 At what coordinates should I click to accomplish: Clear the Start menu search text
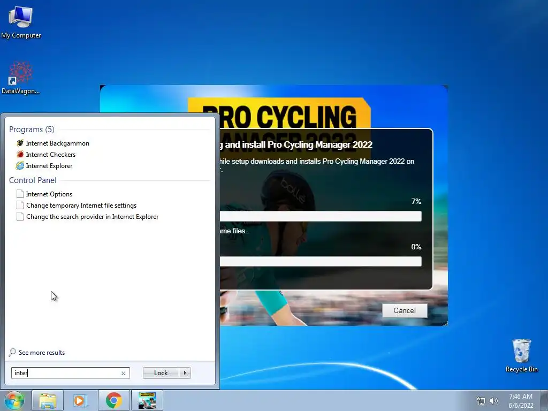tap(123, 373)
